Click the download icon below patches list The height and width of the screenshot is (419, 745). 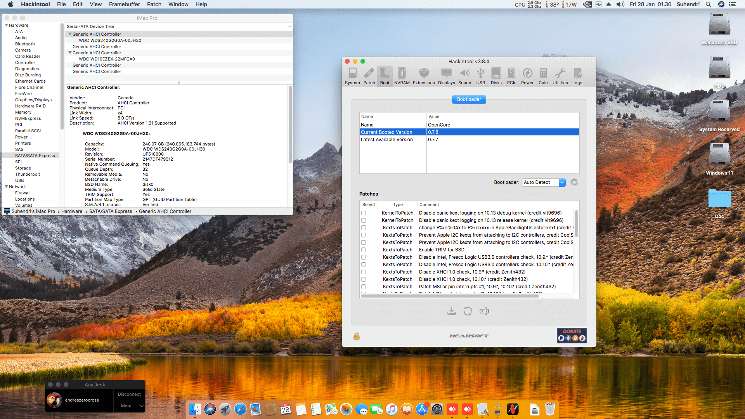coord(451,311)
